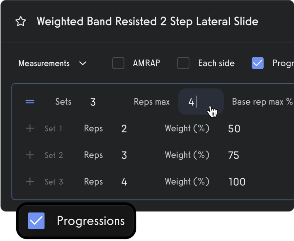Click the plus icon beside Set 2

coord(30,155)
